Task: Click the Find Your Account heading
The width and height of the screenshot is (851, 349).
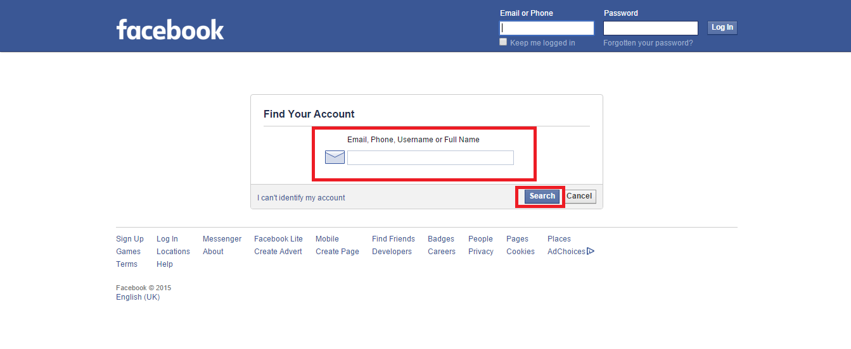Action: click(x=309, y=114)
